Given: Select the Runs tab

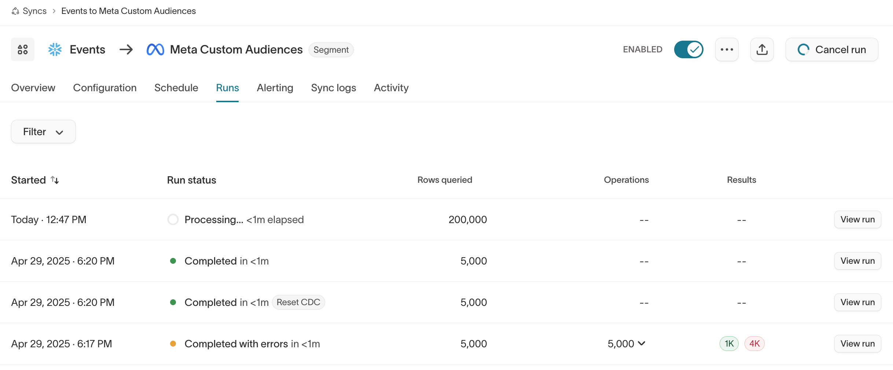Looking at the screenshot, I should (227, 88).
